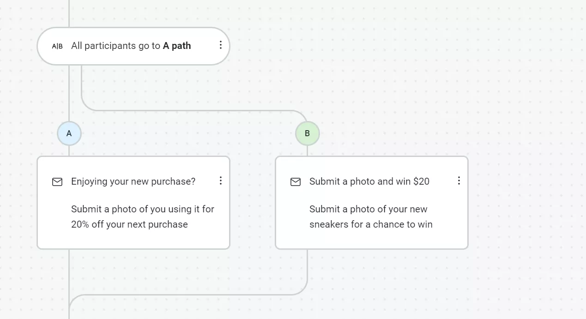Click the A|B split test icon
586x319 pixels.
[57, 46]
